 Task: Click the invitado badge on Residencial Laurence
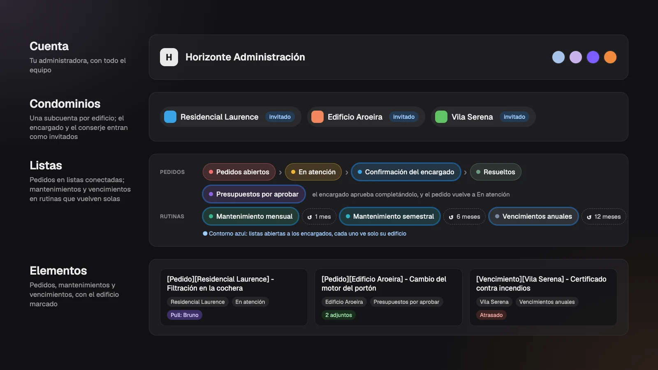280,117
